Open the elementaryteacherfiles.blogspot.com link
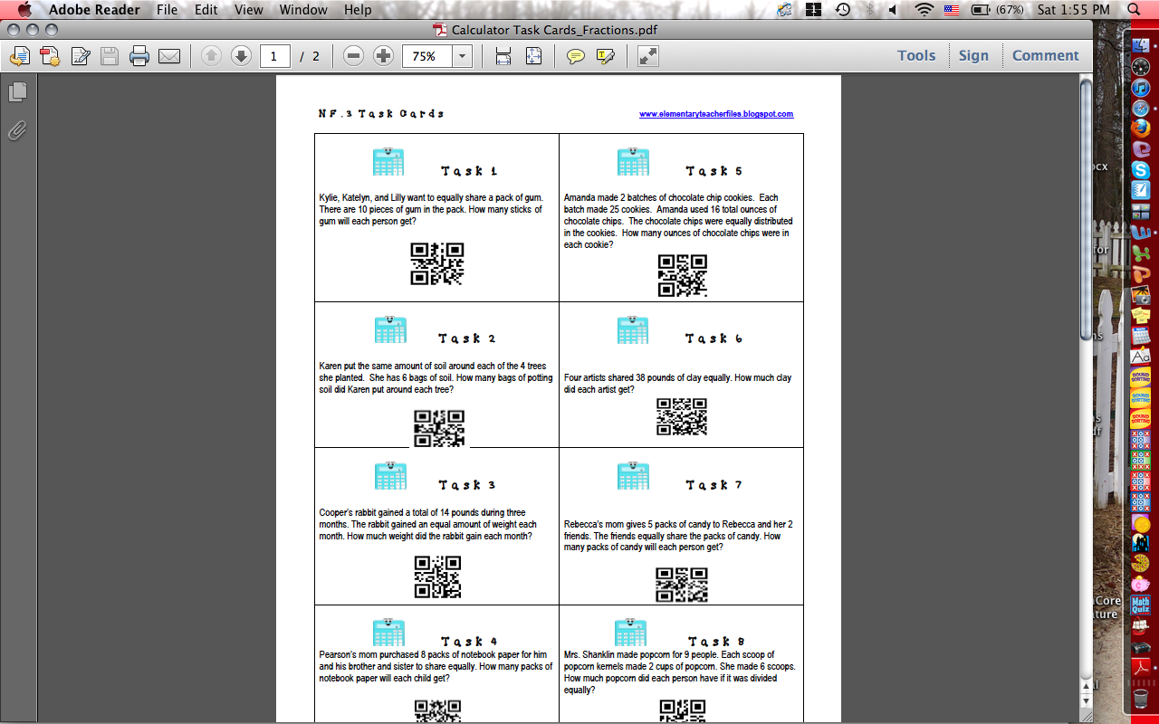This screenshot has width=1159, height=724. [x=716, y=114]
